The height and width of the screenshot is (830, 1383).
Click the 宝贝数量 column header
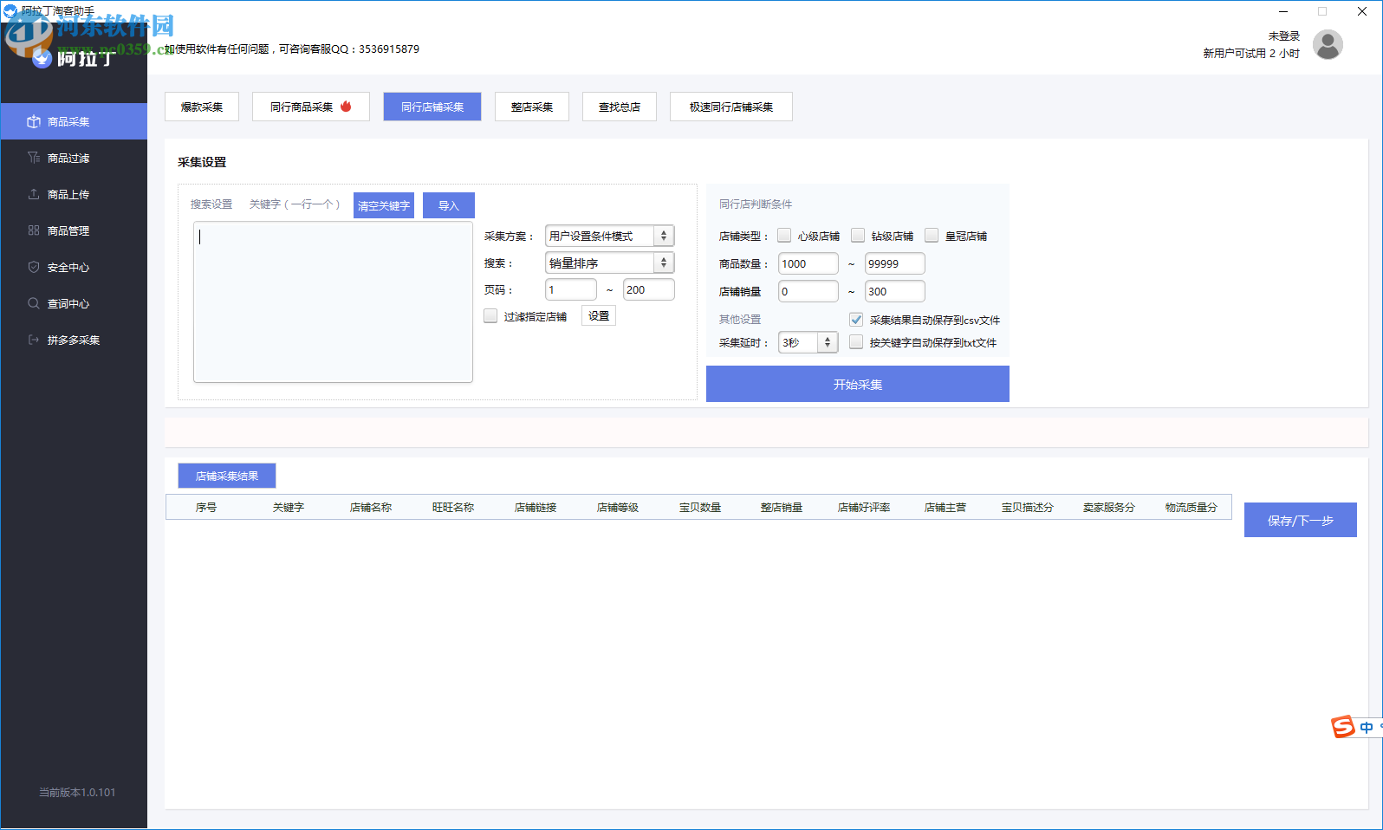[x=700, y=507]
